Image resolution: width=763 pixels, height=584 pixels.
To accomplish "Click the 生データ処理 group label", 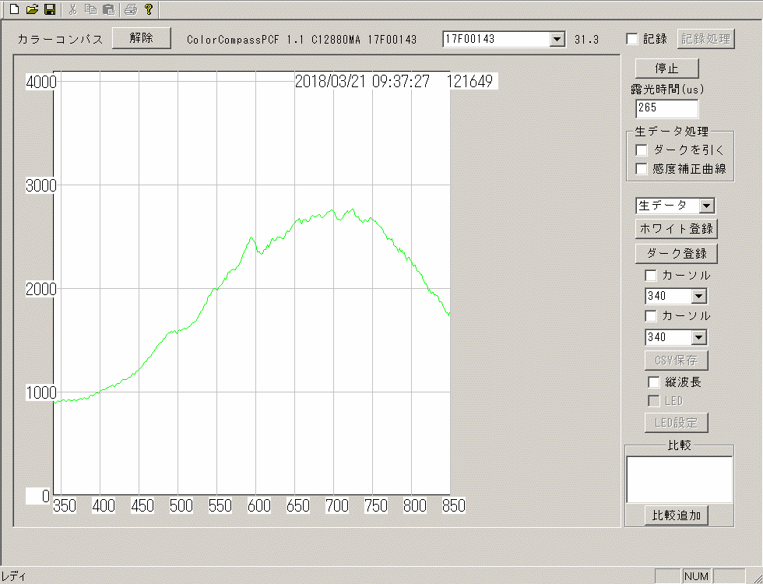I will point(671,132).
